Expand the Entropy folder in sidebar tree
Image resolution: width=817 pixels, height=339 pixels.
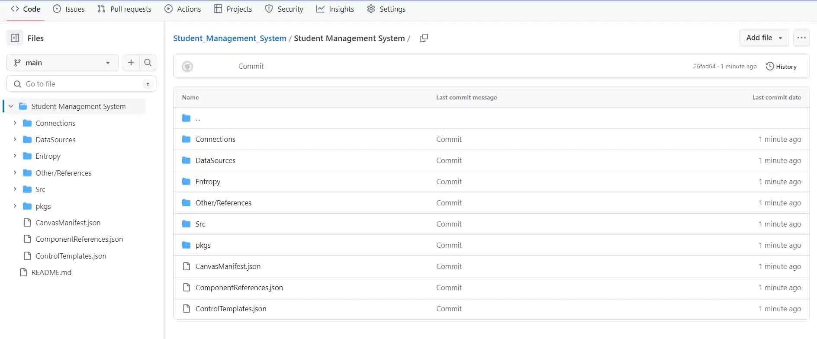click(15, 156)
